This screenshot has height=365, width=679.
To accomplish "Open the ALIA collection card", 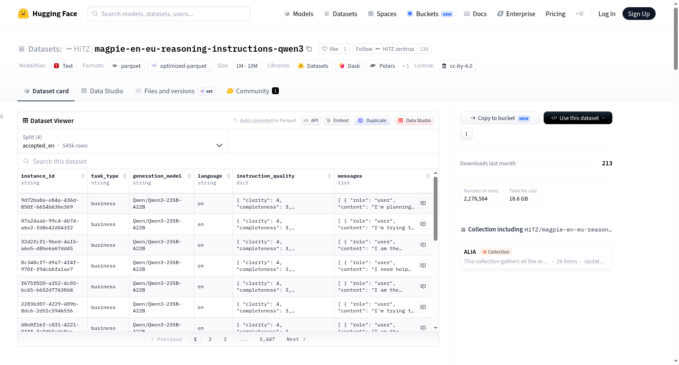I will 536,256.
